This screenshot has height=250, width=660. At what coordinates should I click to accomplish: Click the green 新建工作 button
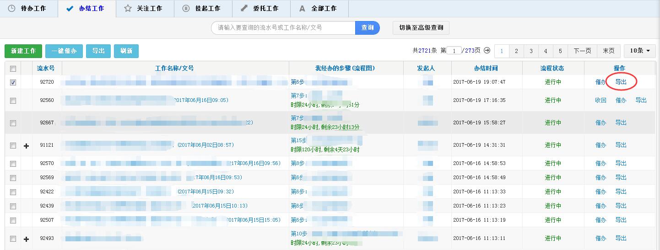tap(23, 51)
